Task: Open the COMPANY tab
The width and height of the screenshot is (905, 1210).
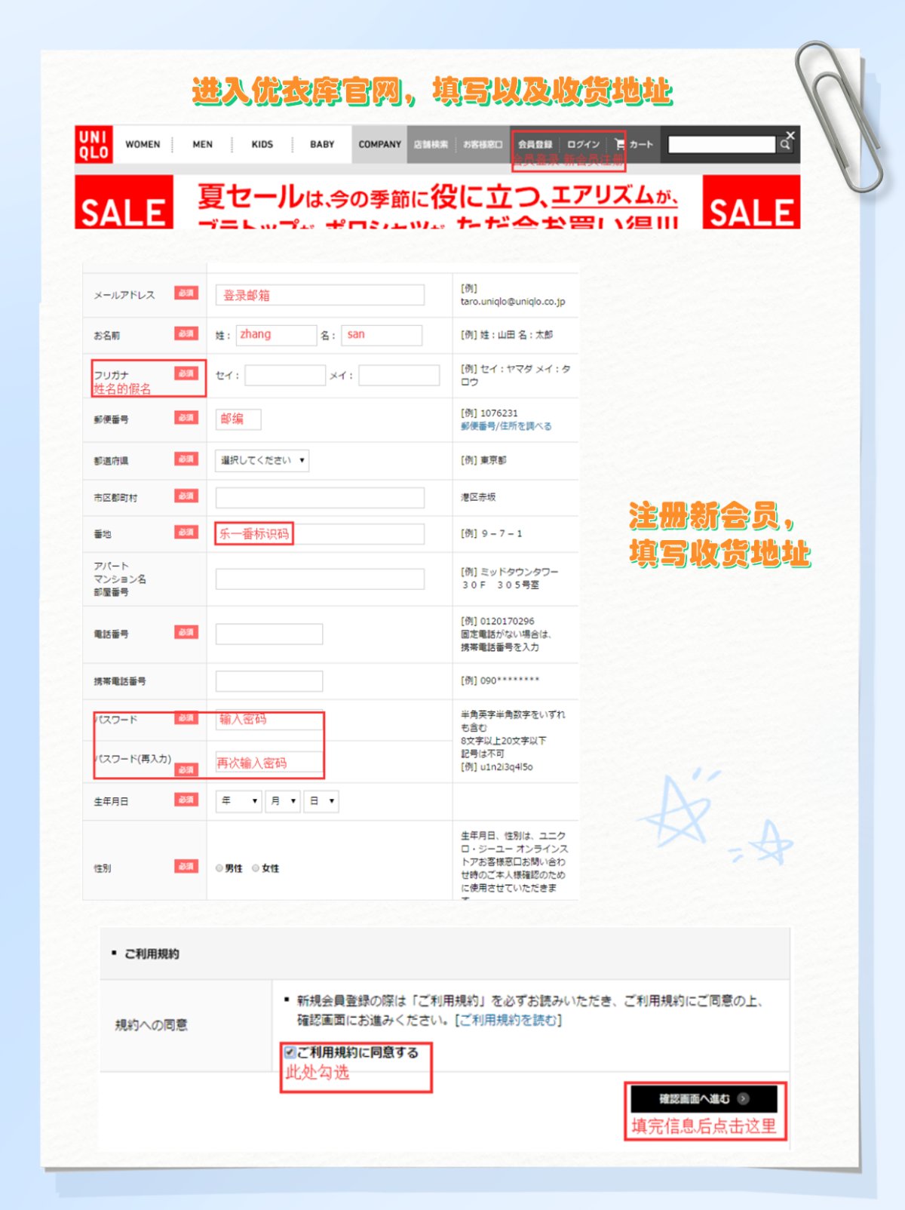Action: [x=379, y=144]
